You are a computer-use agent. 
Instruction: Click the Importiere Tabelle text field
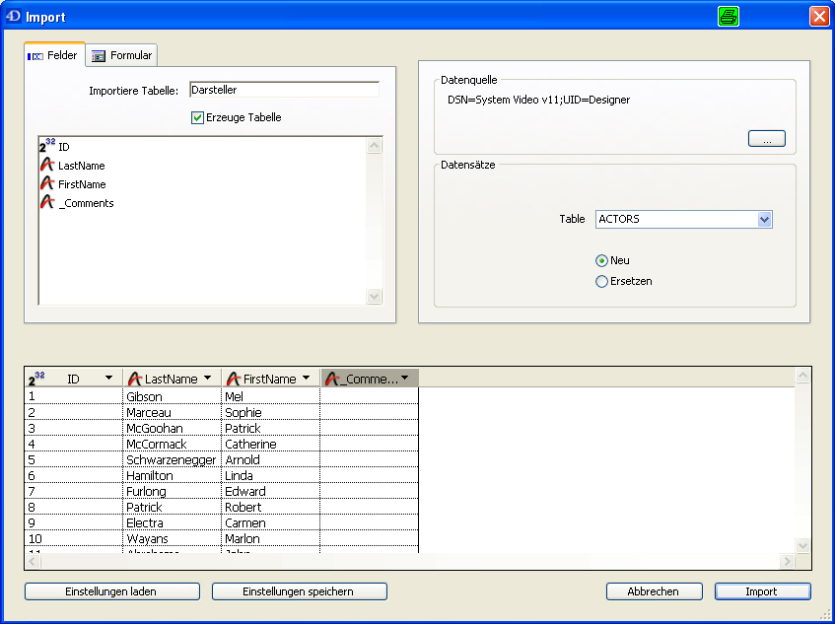coord(283,90)
